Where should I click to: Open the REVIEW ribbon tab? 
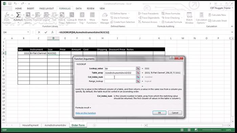90,8
